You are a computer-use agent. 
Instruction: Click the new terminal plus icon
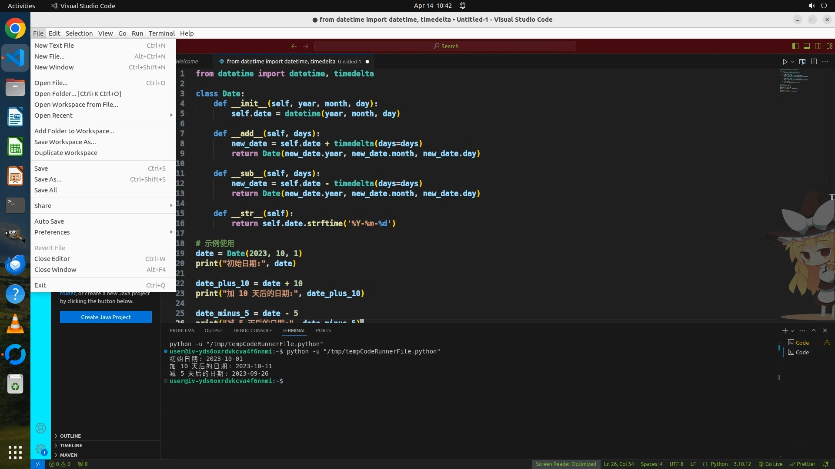pos(785,330)
